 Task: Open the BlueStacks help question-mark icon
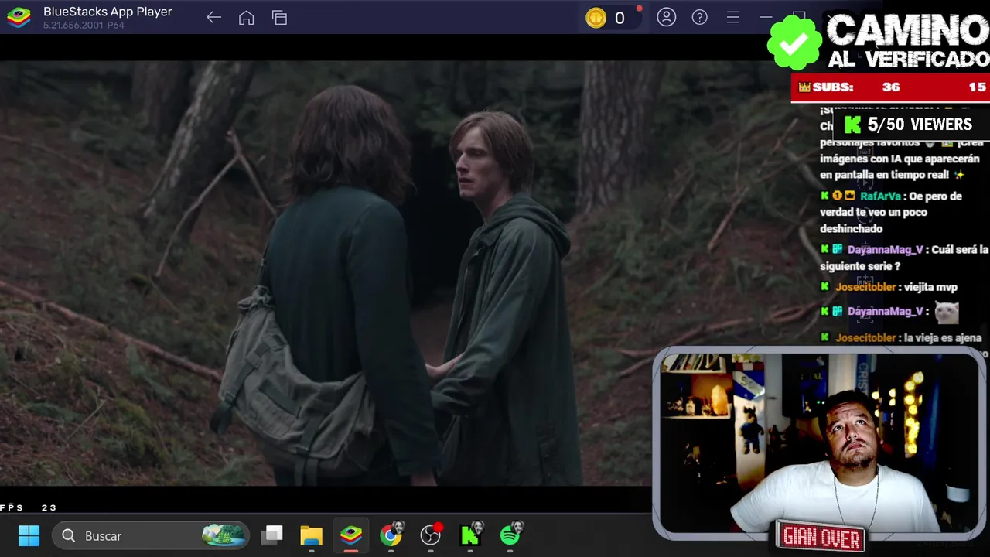tap(700, 17)
